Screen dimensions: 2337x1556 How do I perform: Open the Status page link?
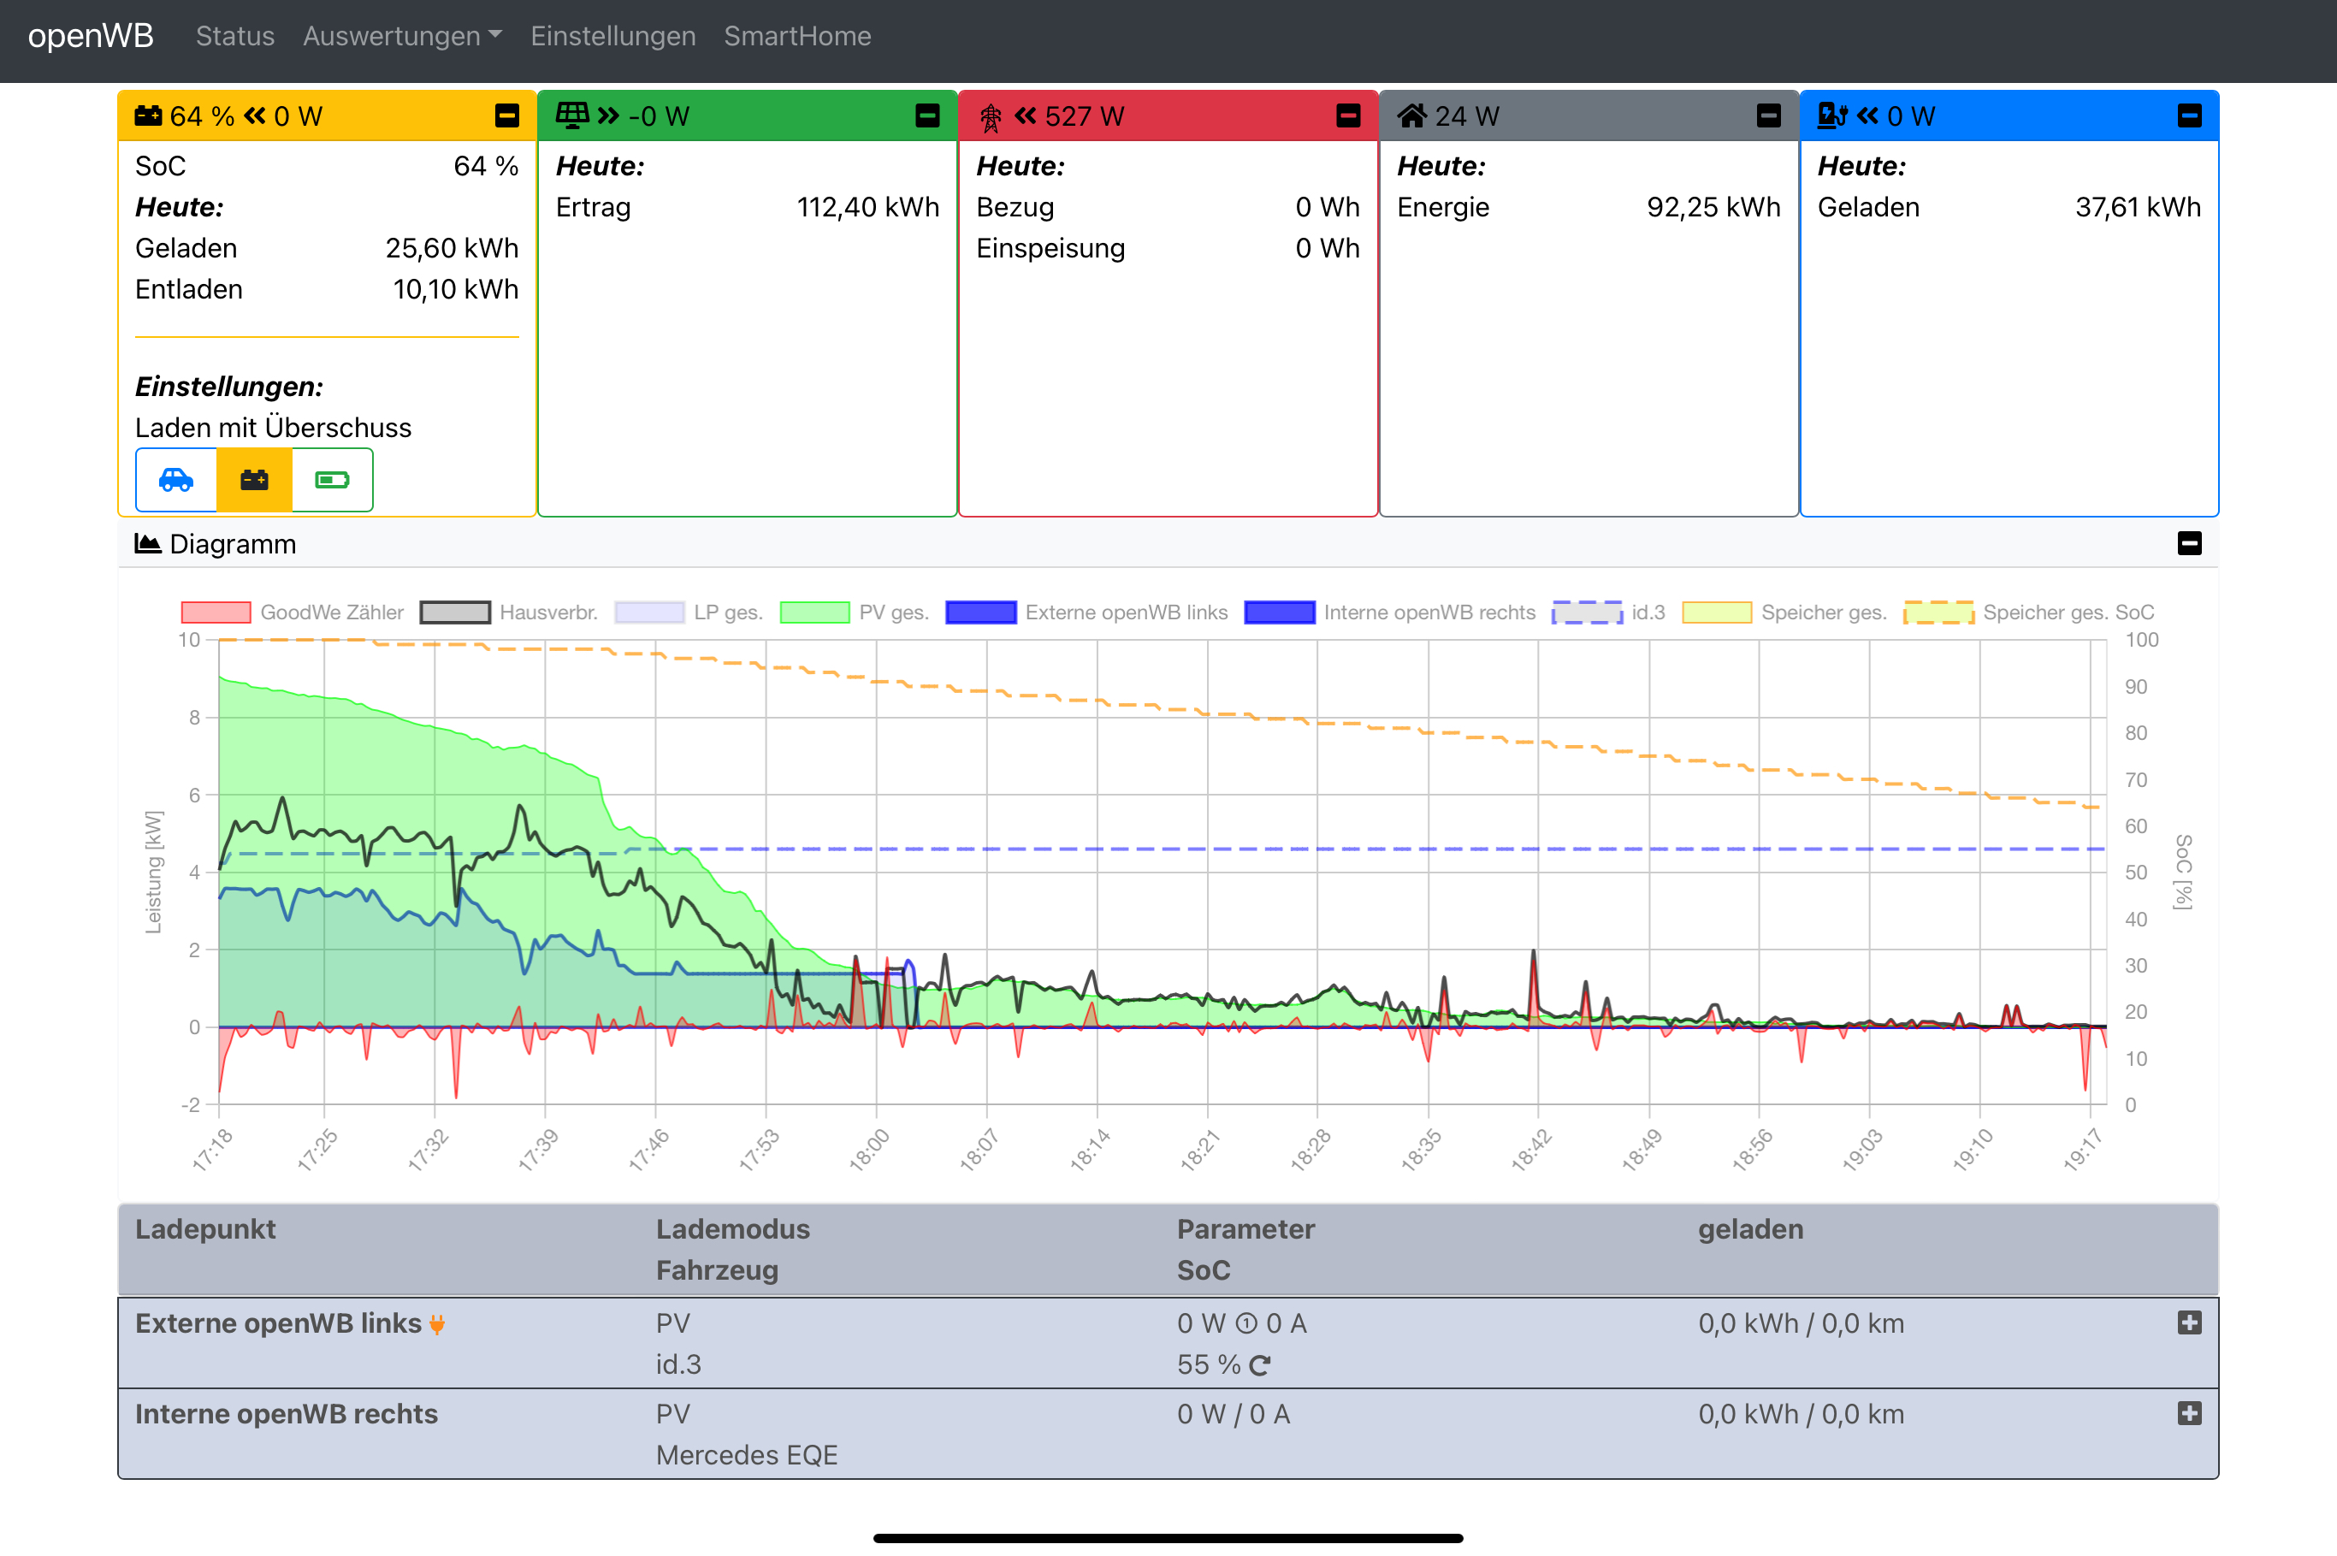tap(234, 36)
